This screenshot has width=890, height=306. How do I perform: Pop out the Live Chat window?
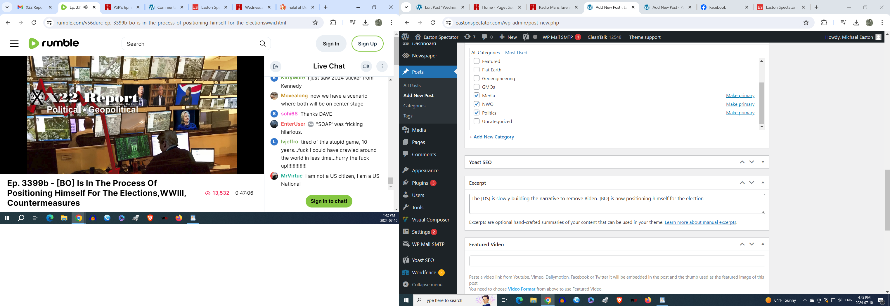click(366, 66)
